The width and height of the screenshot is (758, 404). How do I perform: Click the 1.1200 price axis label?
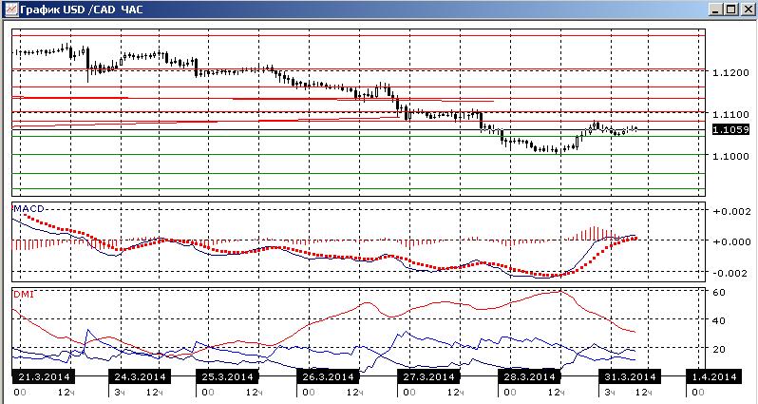(730, 72)
